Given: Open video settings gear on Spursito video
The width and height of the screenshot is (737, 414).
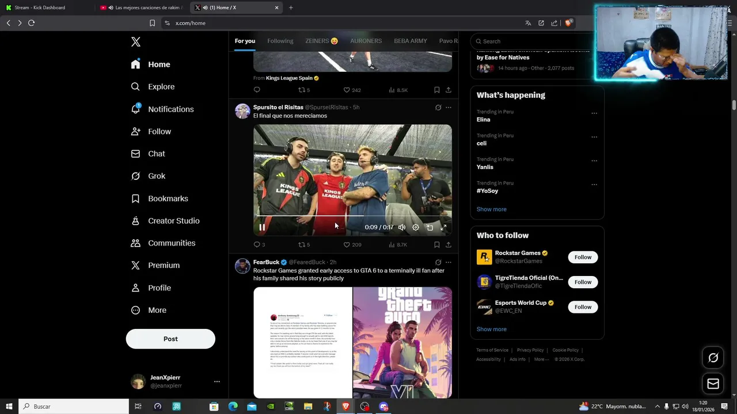Looking at the screenshot, I should tap(416, 228).
